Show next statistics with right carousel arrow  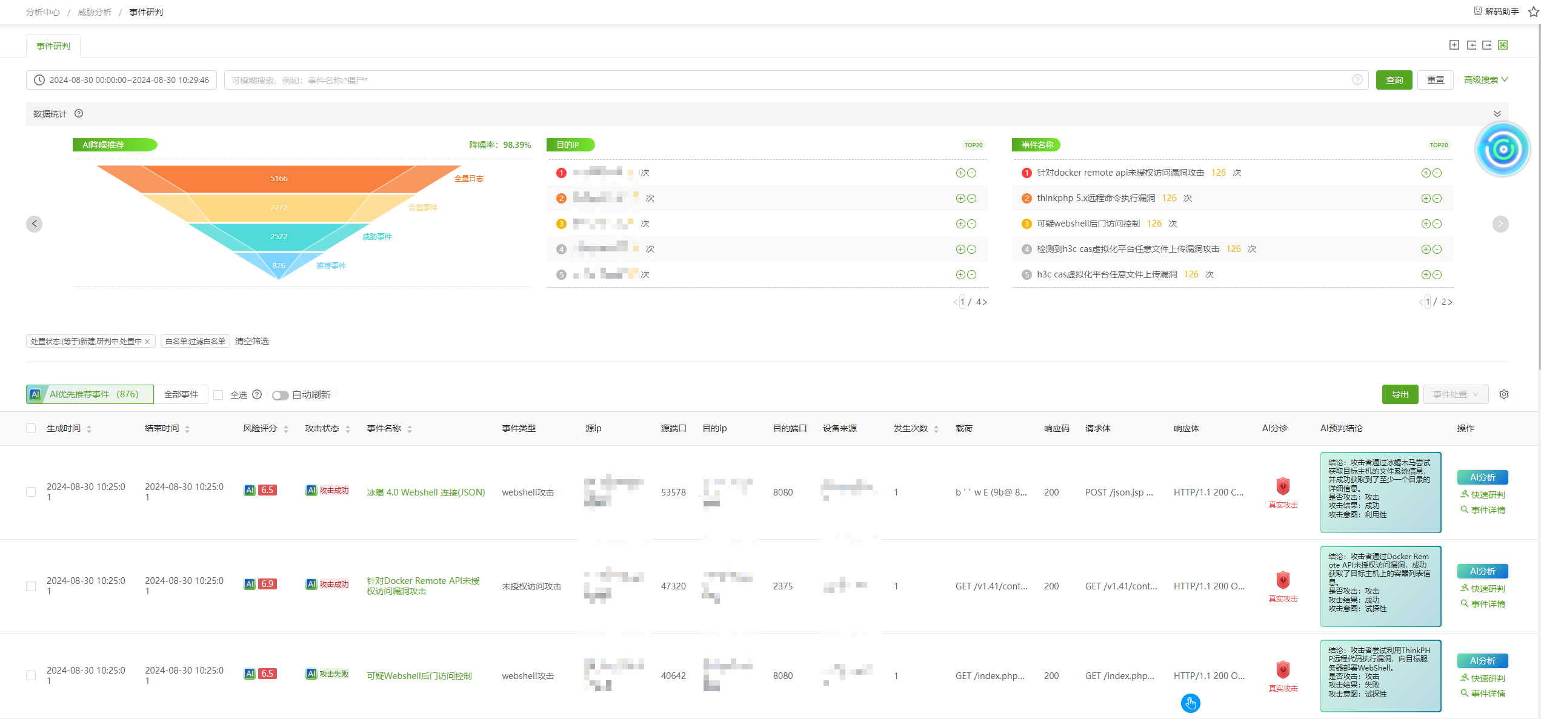click(x=1500, y=224)
